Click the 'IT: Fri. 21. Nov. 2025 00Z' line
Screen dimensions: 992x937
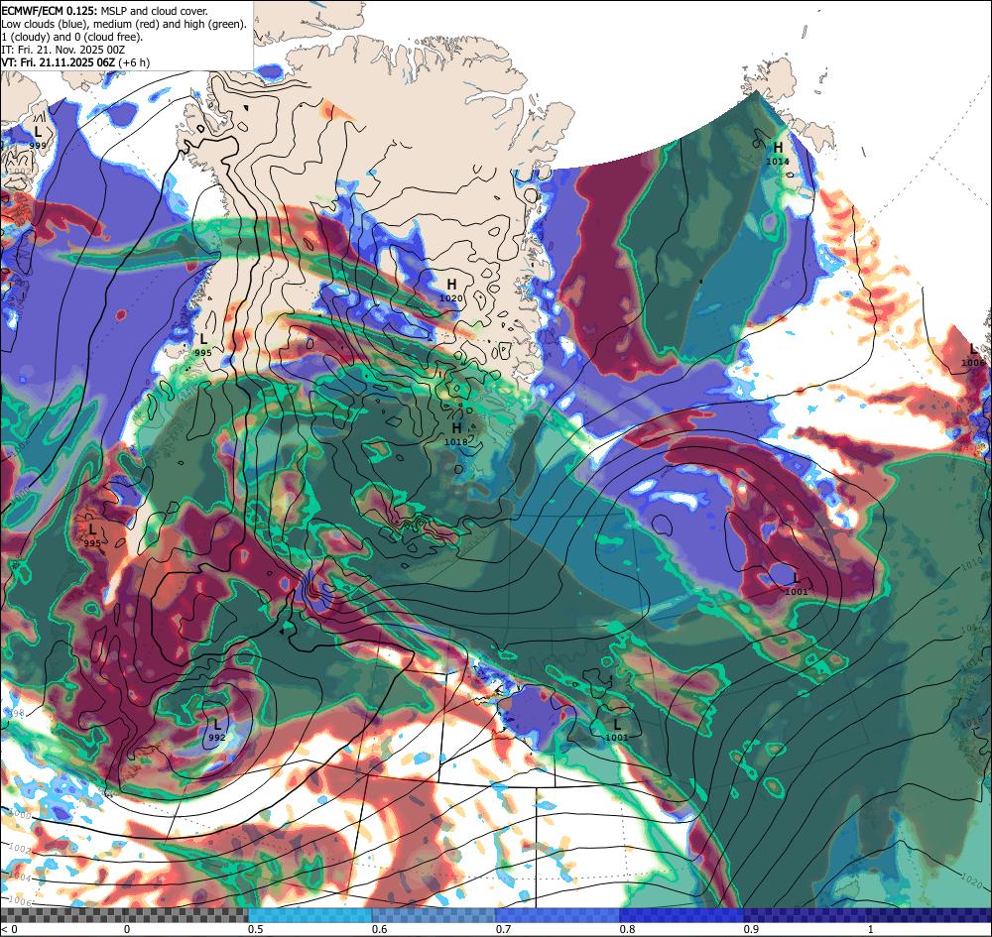coord(63,50)
